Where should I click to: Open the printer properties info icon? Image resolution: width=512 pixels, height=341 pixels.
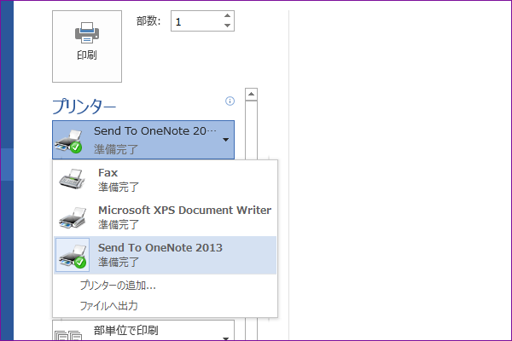point(230,101)
